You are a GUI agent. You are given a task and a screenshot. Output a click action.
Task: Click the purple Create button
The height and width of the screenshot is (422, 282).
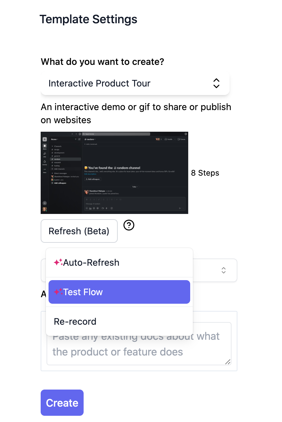pyautogui.click(x=62, y=403)
